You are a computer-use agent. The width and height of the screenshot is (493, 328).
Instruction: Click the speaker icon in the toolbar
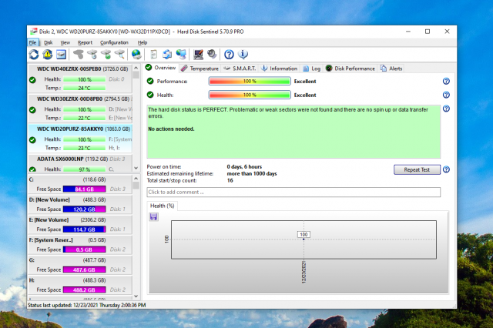coord(211,55)
